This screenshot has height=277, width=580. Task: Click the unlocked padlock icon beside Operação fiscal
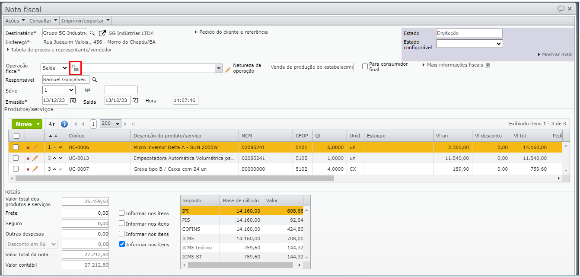(75, 68)
